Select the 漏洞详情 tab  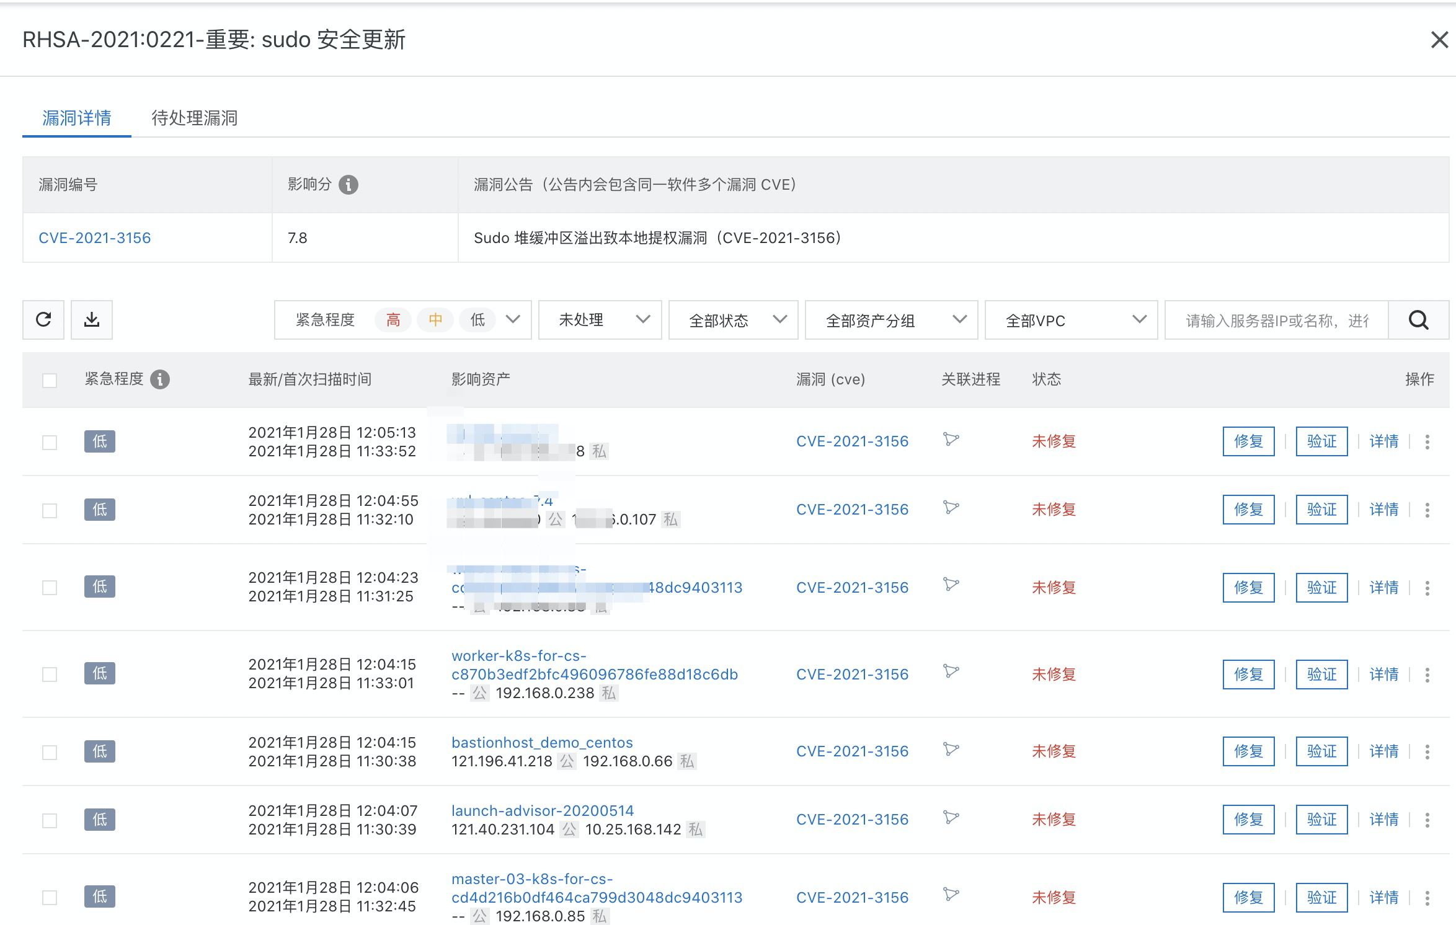coord(77,118)
